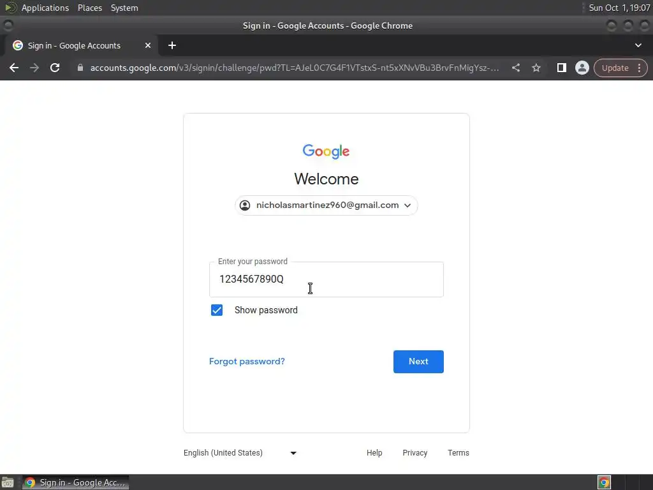This screenshot has height=490, width=653.
Task: Switch account via nicholasmartinez960@gmail.com chip
Action: pos(326,205)
